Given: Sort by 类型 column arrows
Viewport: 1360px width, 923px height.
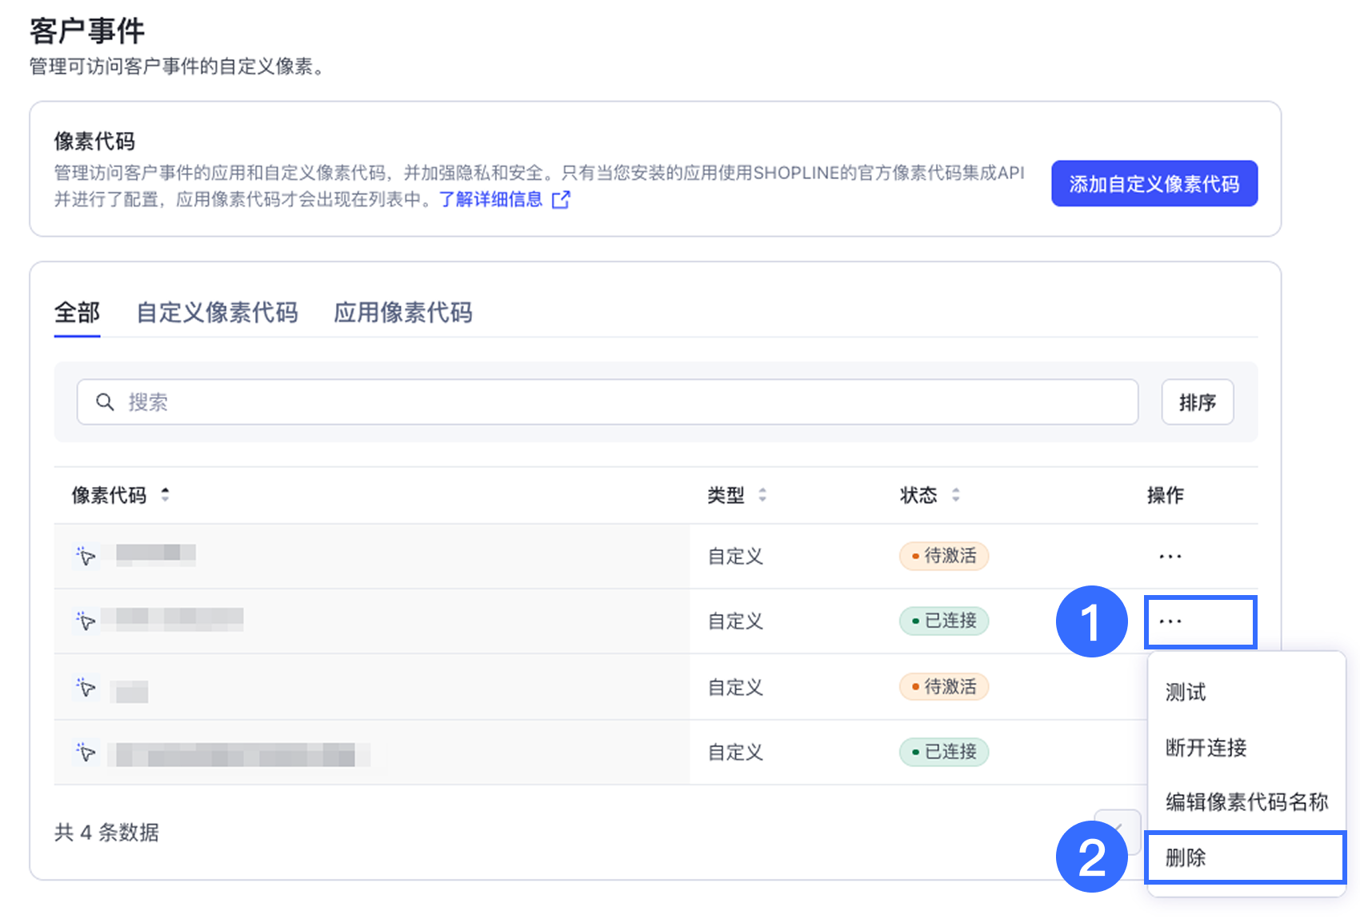Looking at the screenshot, I should [762, 495].
